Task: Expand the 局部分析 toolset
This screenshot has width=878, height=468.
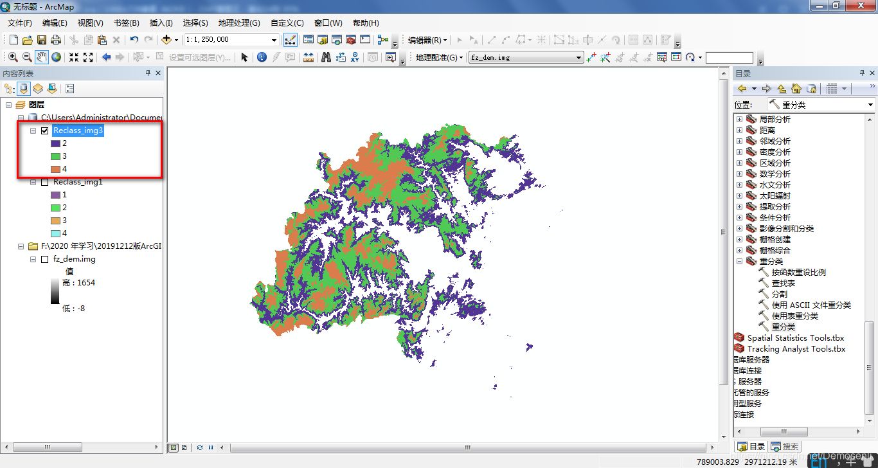Action: 739,120
